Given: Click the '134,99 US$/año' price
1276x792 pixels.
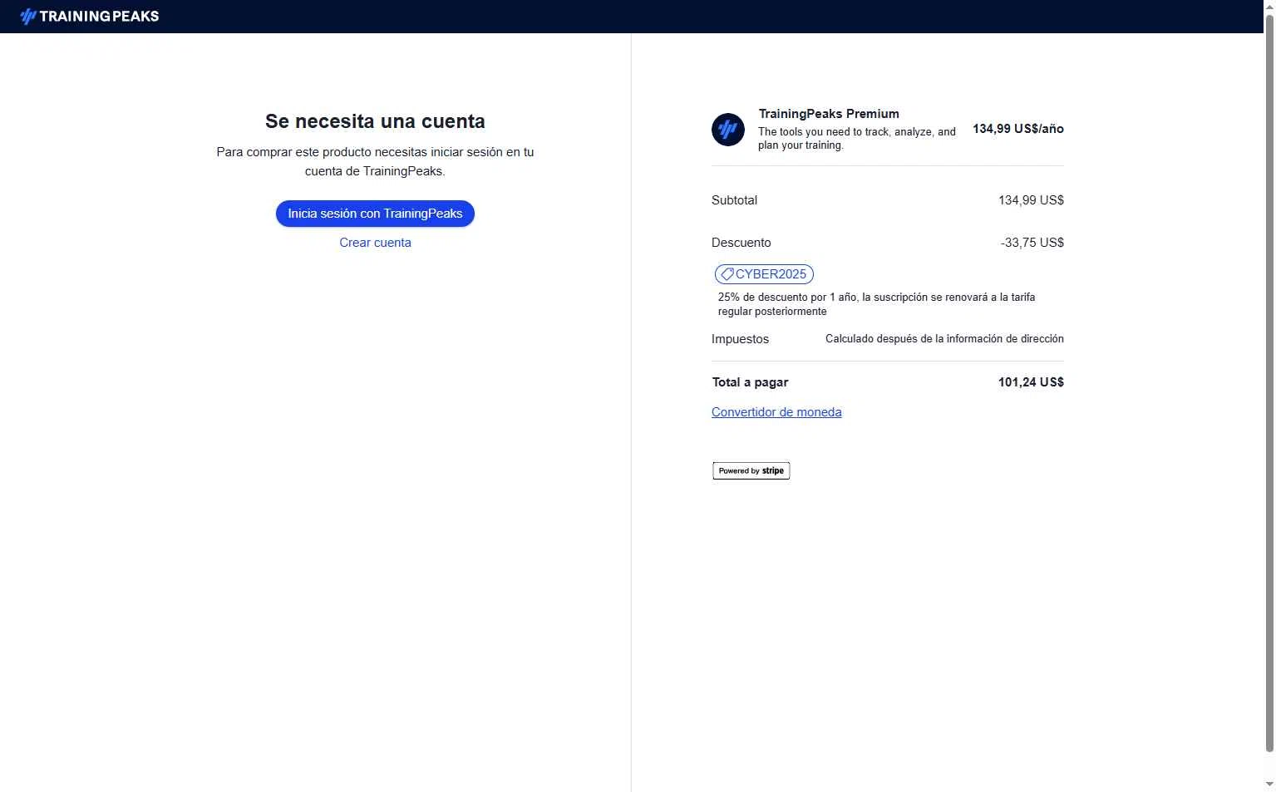Looking at the screenshot, I should (x=1018, y=129).
